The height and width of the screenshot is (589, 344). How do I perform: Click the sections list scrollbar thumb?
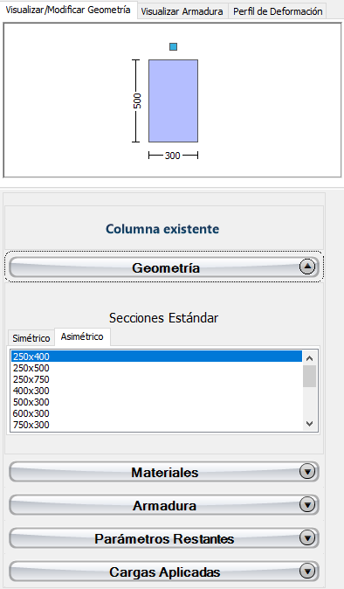click(x=309, y=376)
